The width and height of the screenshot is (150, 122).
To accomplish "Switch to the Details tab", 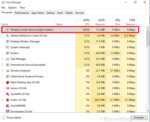I will click(x=69, y=13).
